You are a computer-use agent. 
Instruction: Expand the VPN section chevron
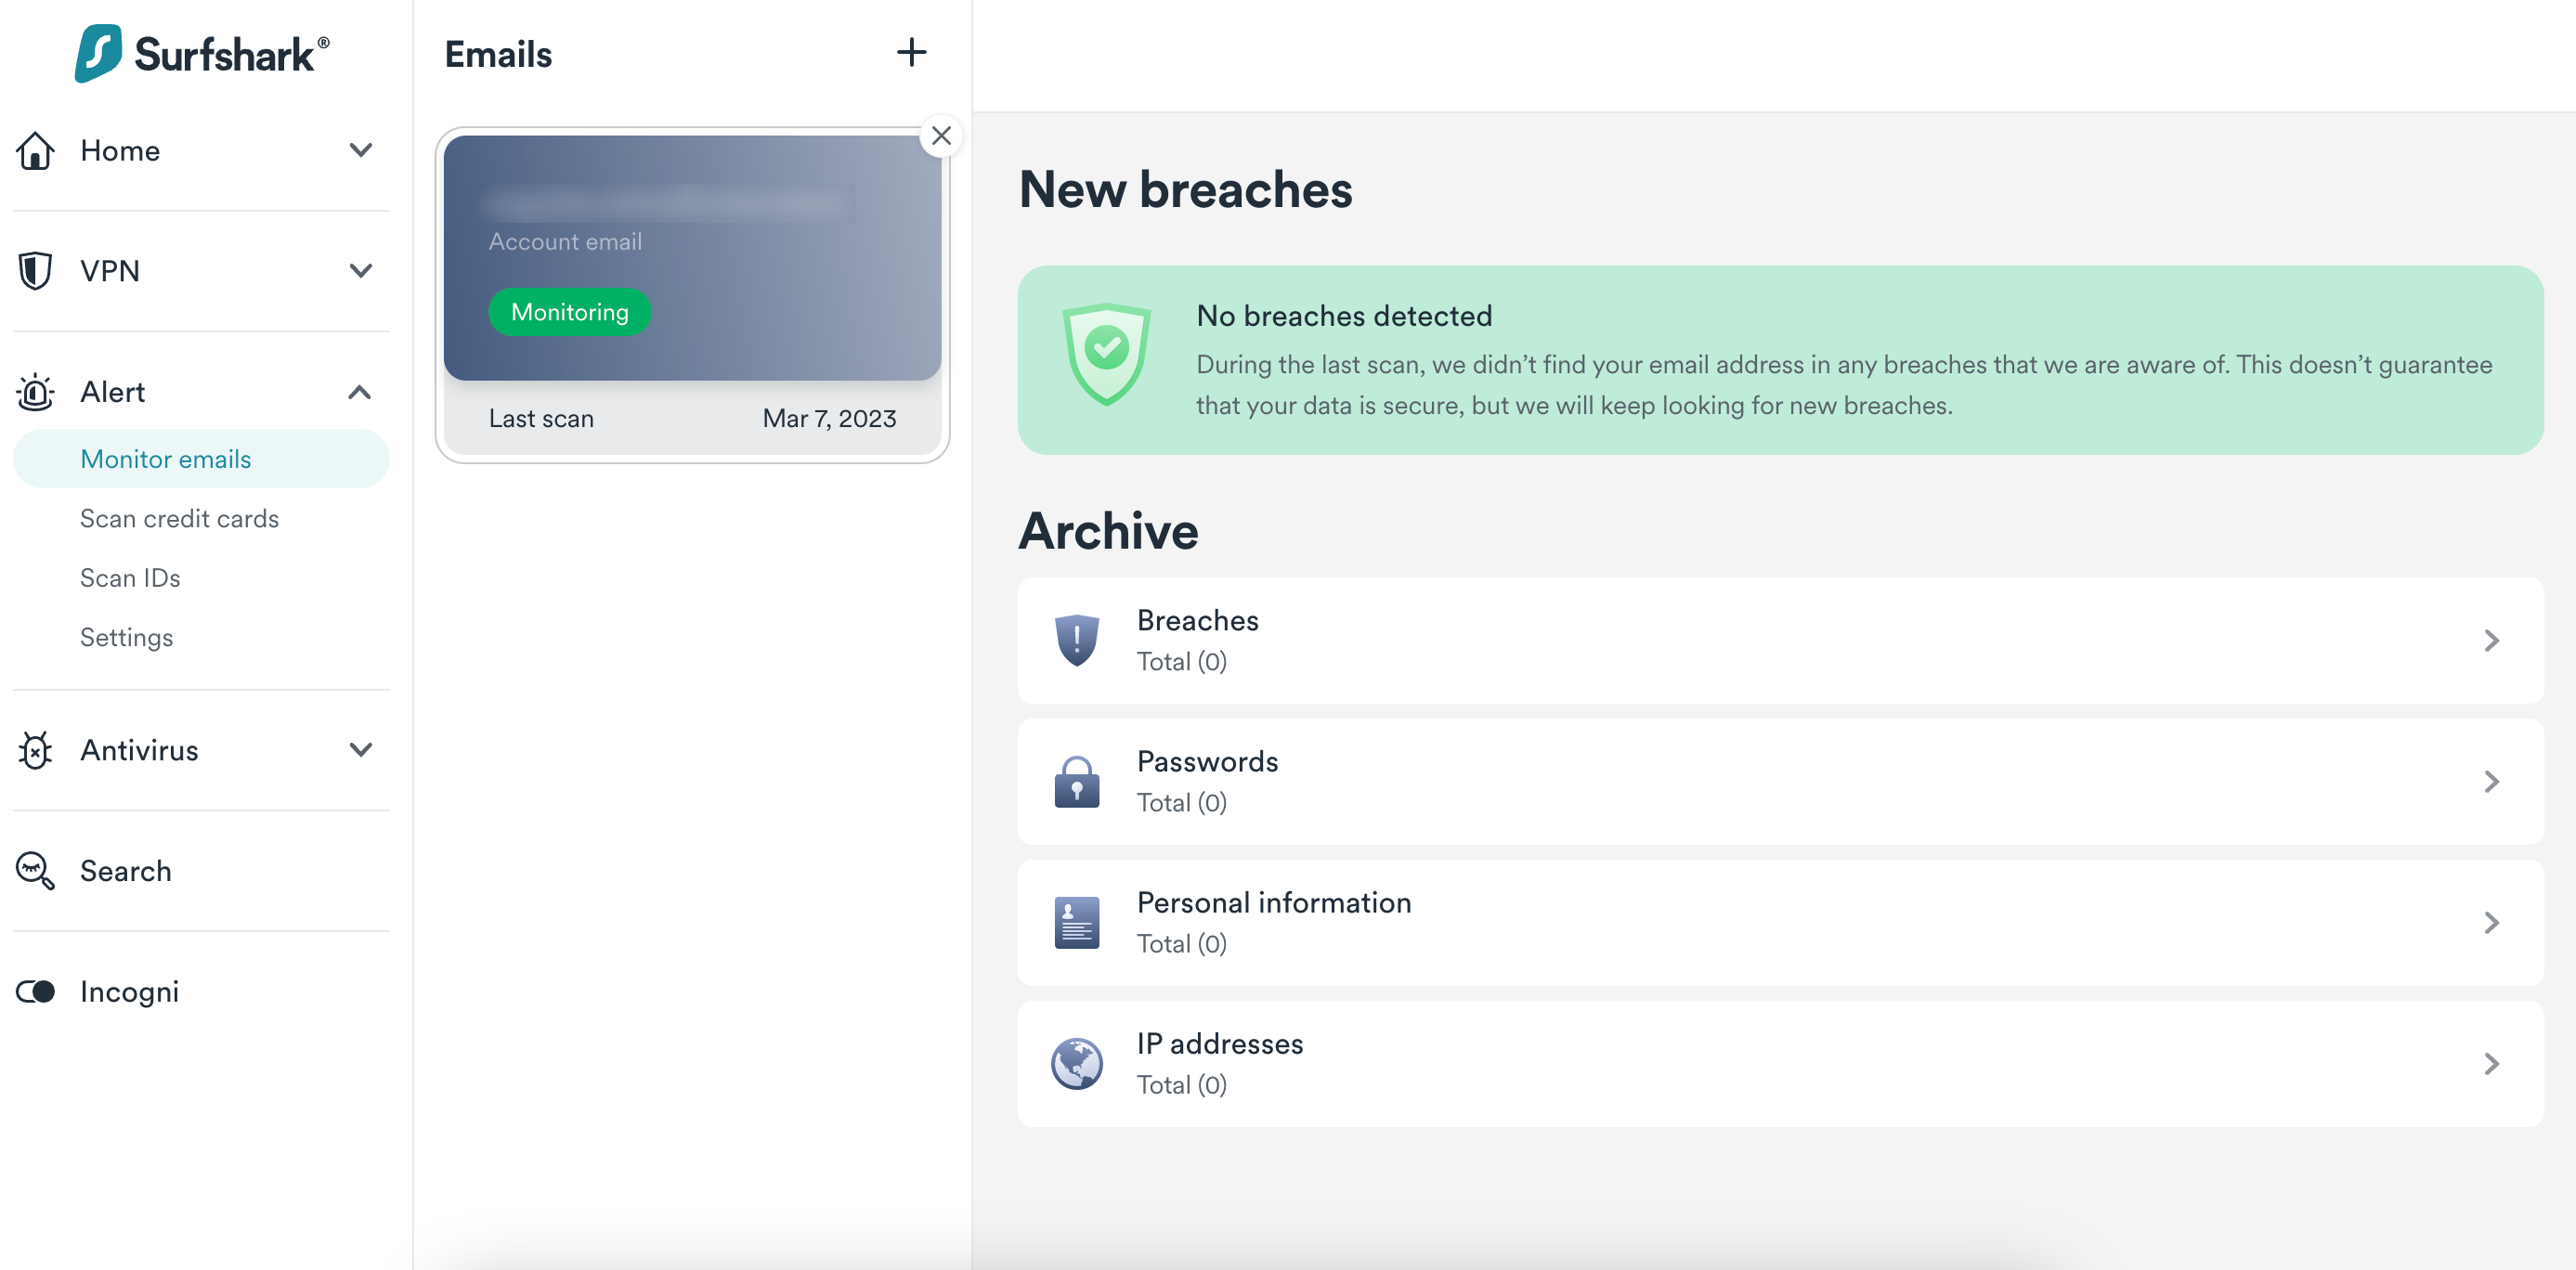tap(360, 271)
